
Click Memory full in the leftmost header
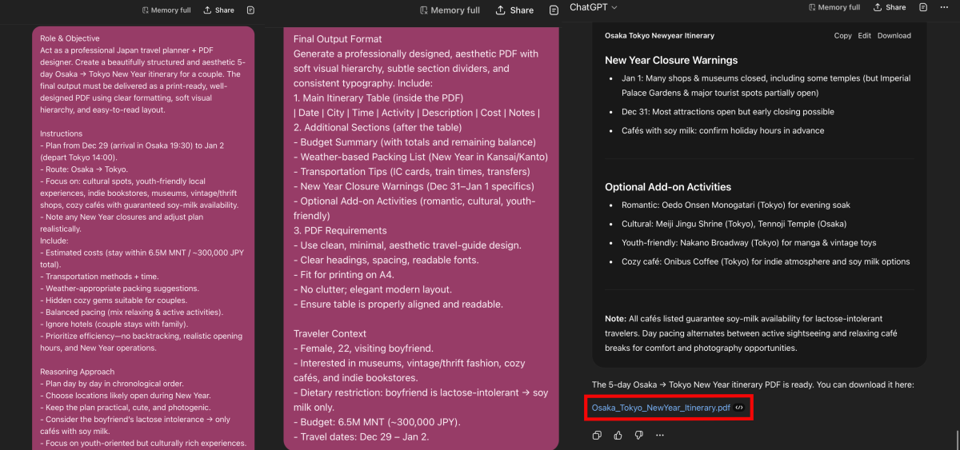[x=166, y=10]
